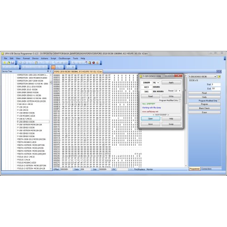Viewport: 227px width, 227px height.
Task: Click the Read button in the F-SER DENSO dialog
Action: click(x=150, y=96)
